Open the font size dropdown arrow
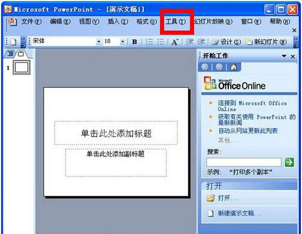Image resolution: width=302 pixels, height=234 pixels. coord(123,42)
